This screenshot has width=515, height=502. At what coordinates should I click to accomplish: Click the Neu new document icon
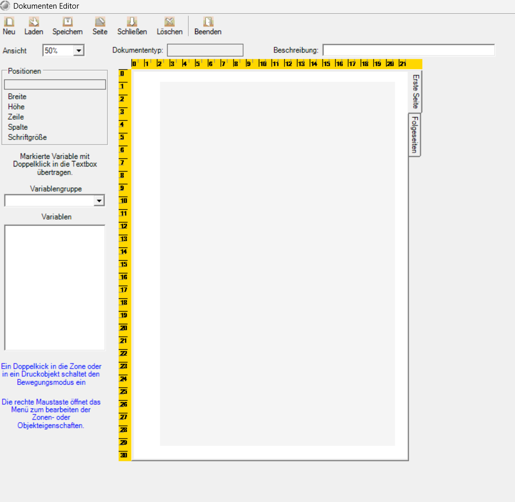(9, 22)
